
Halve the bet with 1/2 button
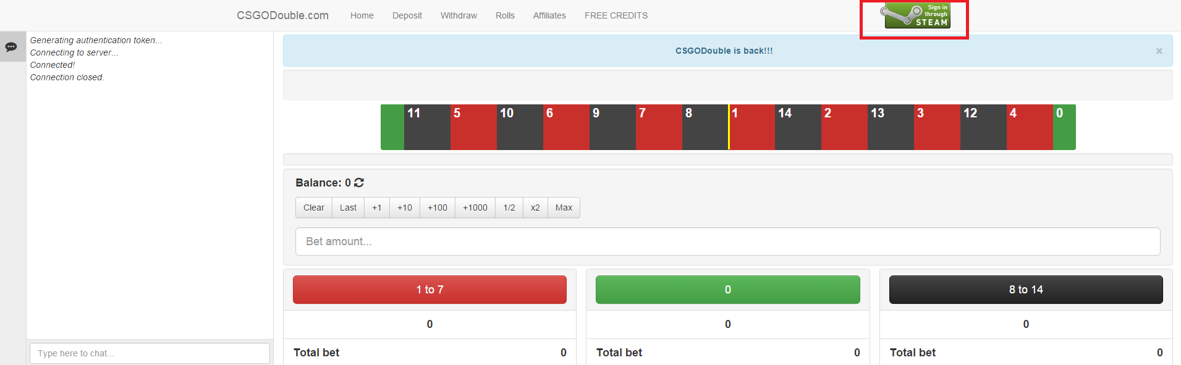pyautogui.click(x=509, y=208)
